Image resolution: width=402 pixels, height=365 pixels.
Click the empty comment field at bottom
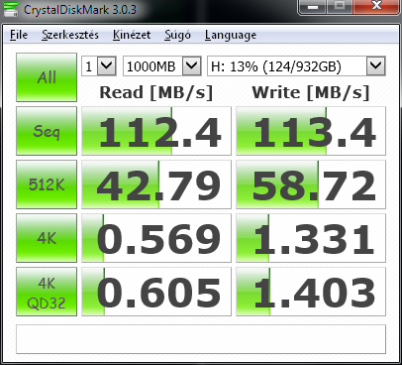pos(201,339)
